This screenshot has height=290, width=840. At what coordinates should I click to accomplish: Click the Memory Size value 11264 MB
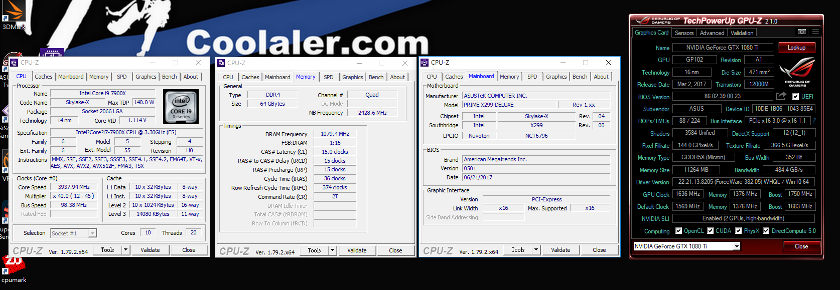696,170
